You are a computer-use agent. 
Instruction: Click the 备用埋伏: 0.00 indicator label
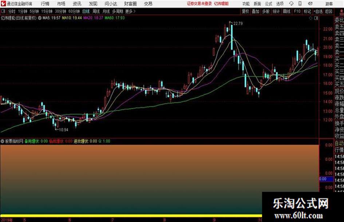(36, 141)
